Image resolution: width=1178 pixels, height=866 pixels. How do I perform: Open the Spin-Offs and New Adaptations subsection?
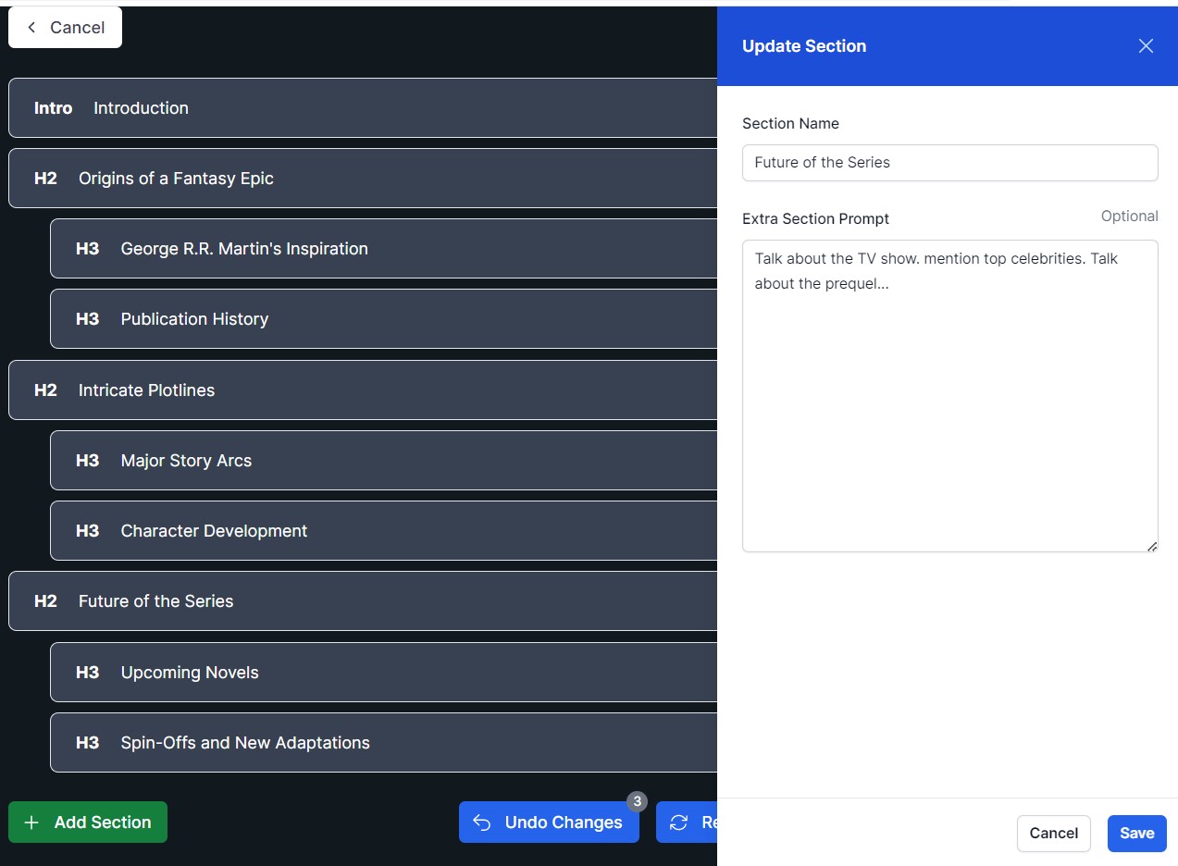coord(244,742)
